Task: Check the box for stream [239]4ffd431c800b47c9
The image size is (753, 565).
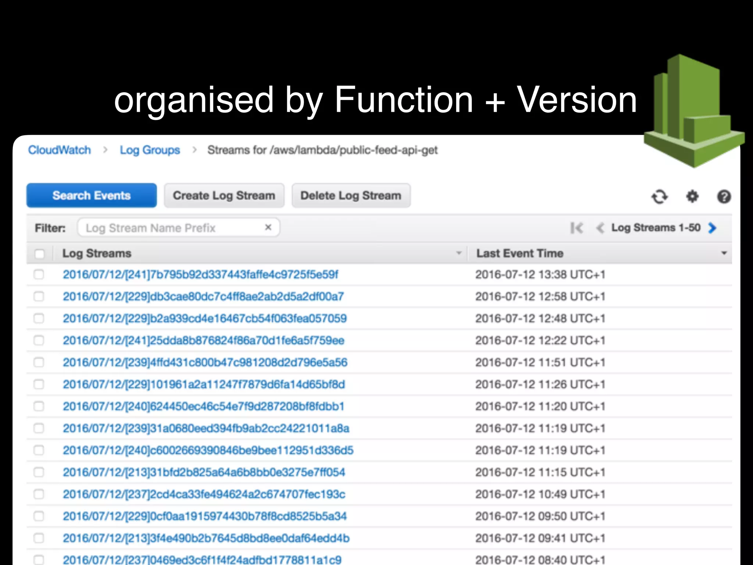Action: [x=39, y=362]
